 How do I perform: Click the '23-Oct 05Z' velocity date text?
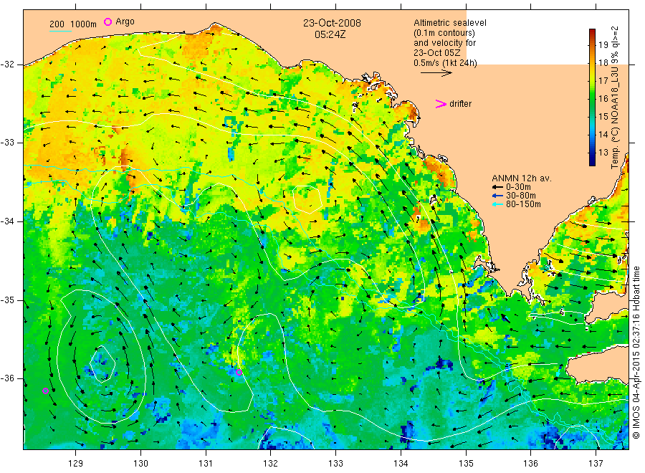click(437, 53)
